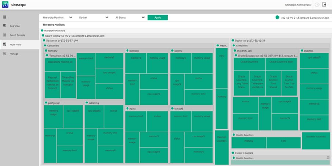Open the Oracle Counters: Tablespace Used/Free tile
The image size is (332, 166).
[x=257, y=83]
